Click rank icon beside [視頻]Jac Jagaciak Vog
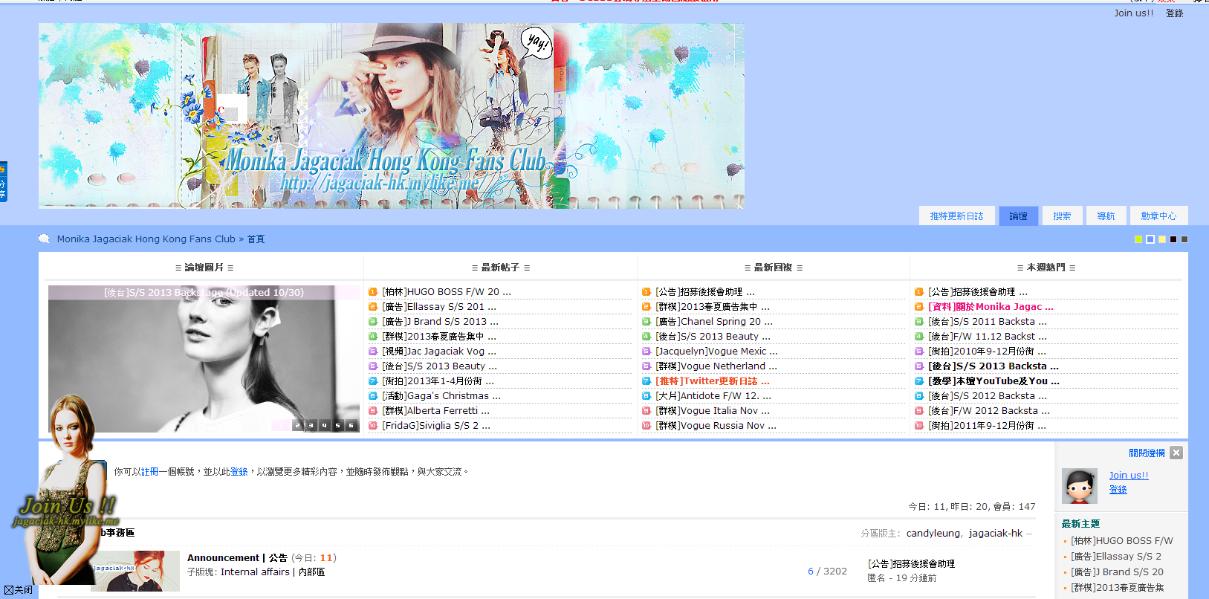 [x=373, y=352]
